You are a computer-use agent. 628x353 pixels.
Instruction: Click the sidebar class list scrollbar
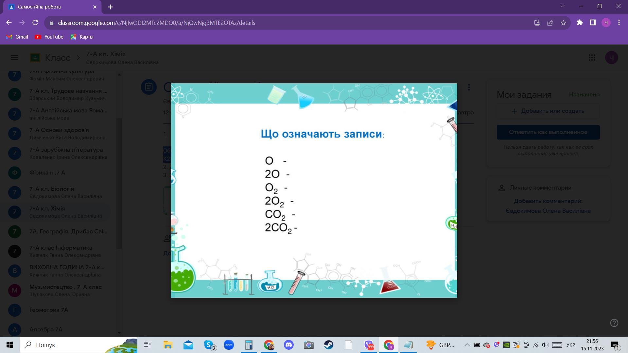(x=119, y=183)
